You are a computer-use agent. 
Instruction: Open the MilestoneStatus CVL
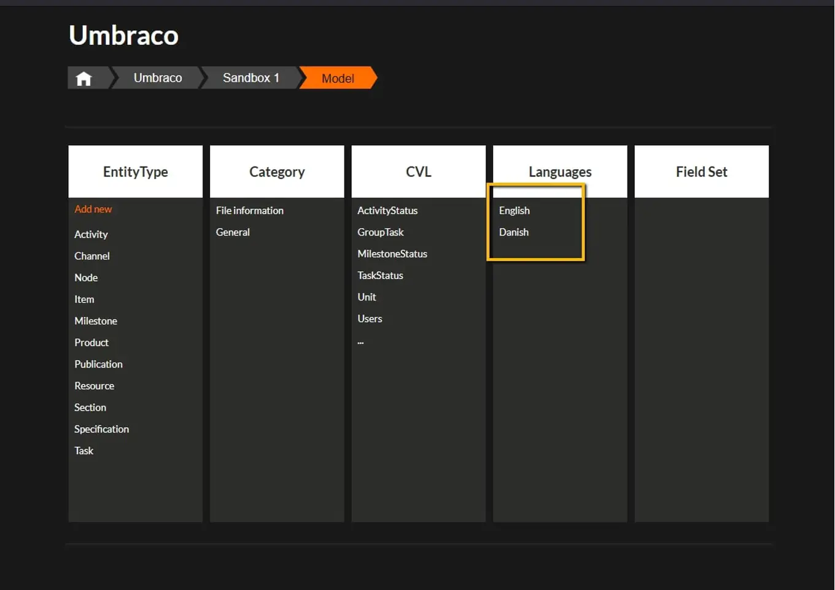pos(392,253)
